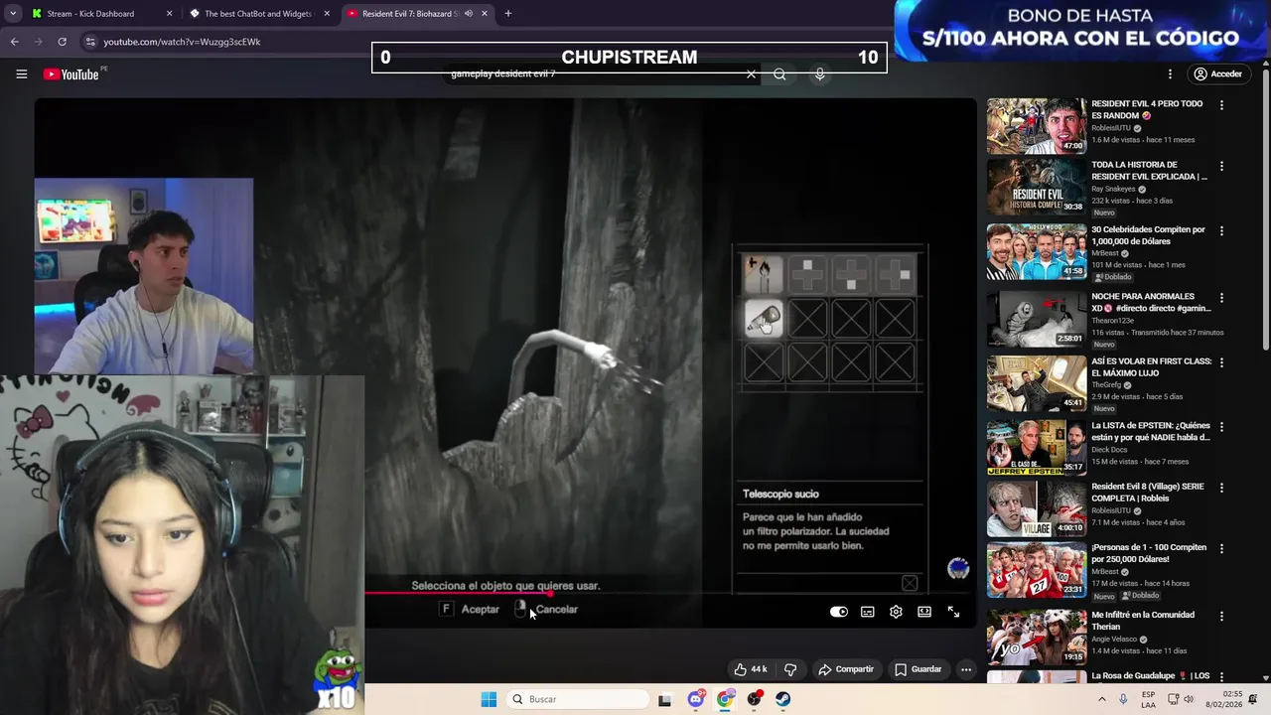This screenshot has width=1271, height=715.
Task: Open Ray Snakeyes channel link
Action: (1113, 189)
